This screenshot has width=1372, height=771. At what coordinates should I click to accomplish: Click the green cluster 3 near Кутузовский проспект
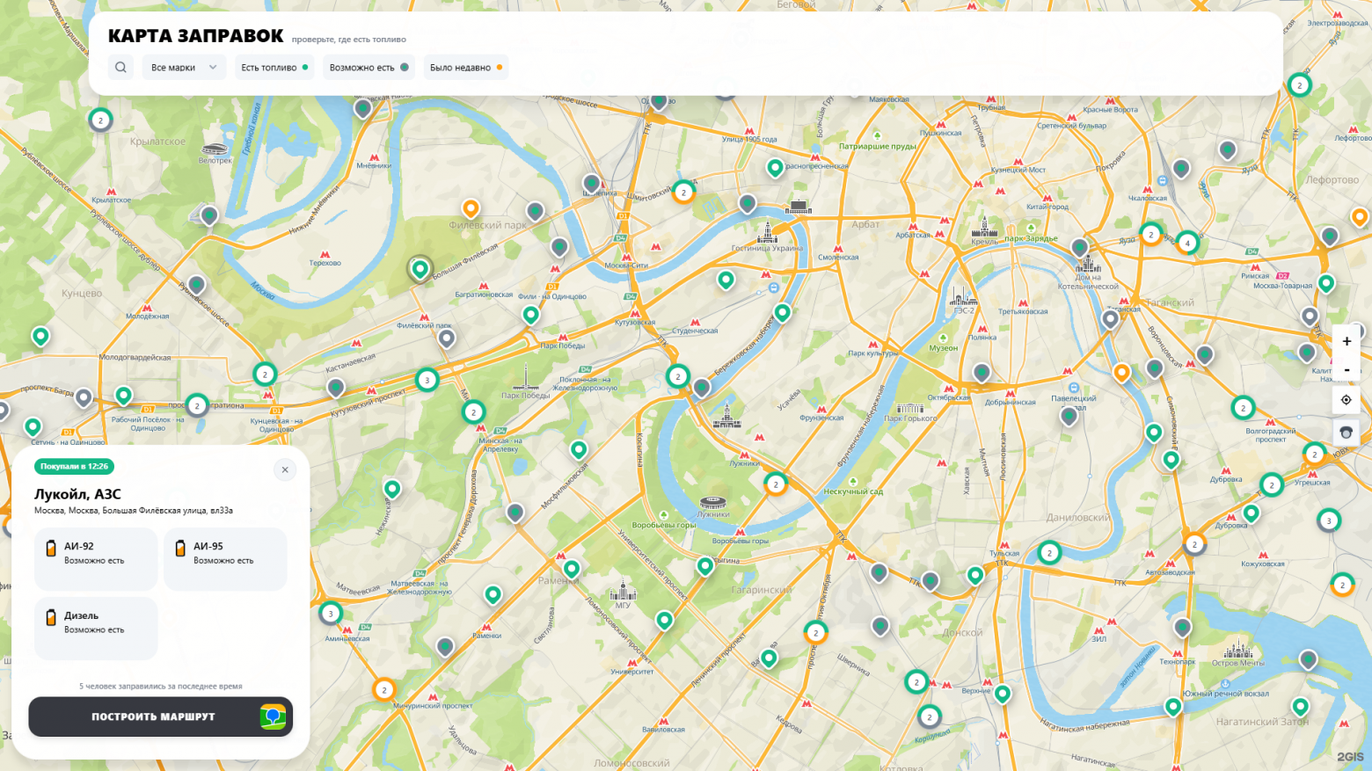pyautogui.click(x=427, y=380)
